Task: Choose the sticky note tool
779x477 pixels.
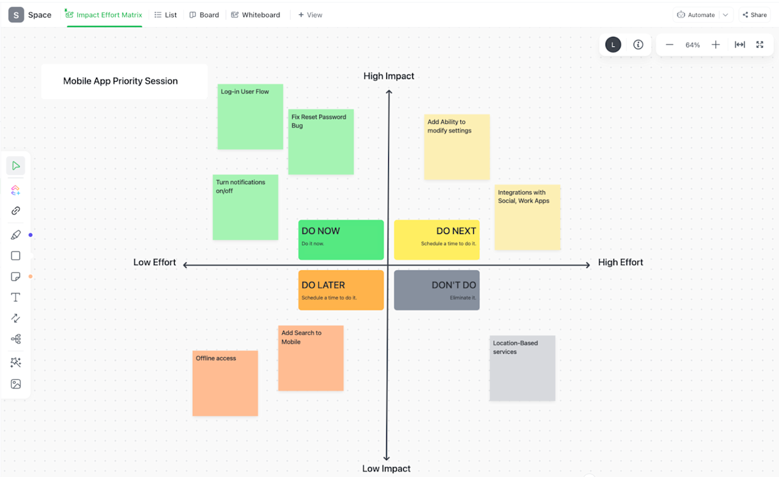Action: 16,276
